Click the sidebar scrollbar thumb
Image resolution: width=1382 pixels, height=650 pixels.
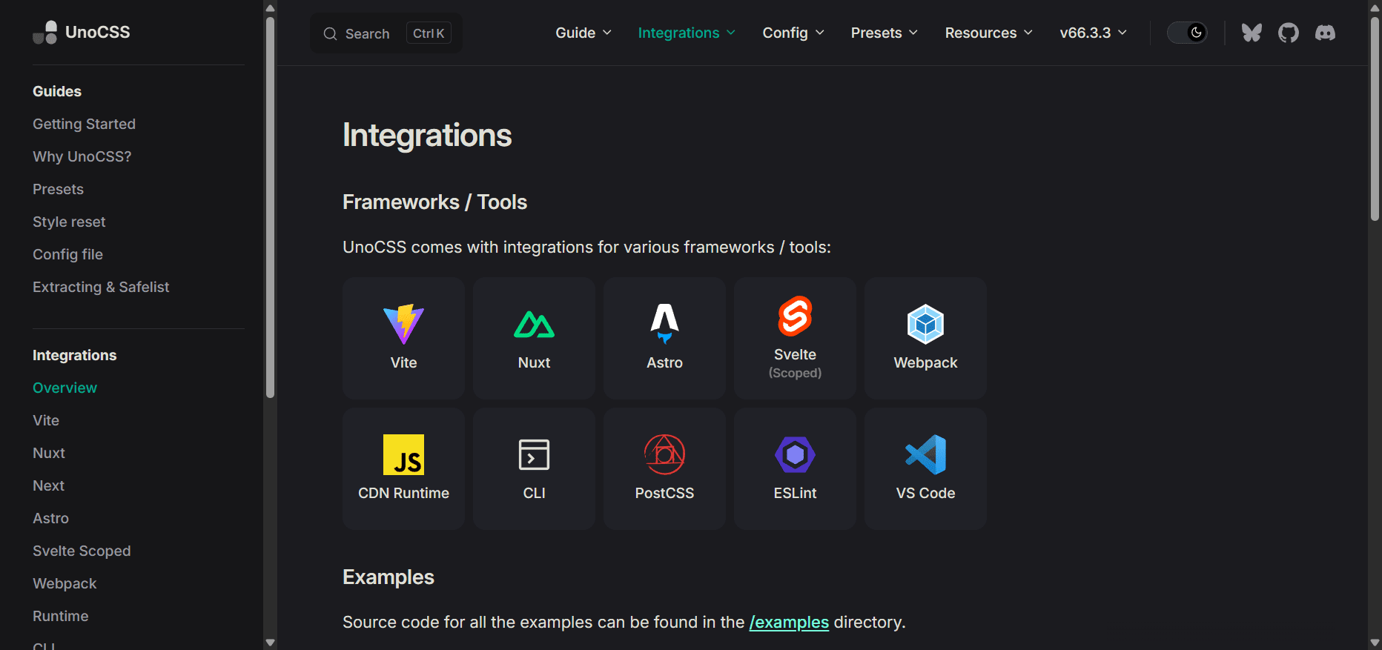point(270,208)
